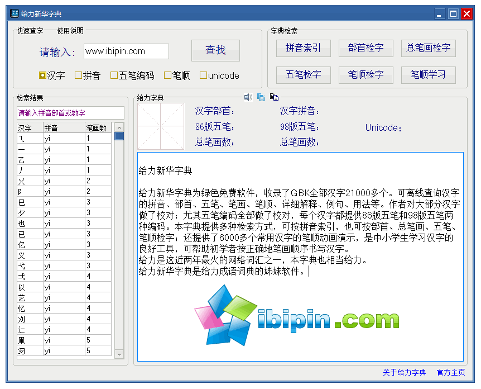Click the blue copy icon beside the speaker
481x389 pixels.
(x=261, y=97)
